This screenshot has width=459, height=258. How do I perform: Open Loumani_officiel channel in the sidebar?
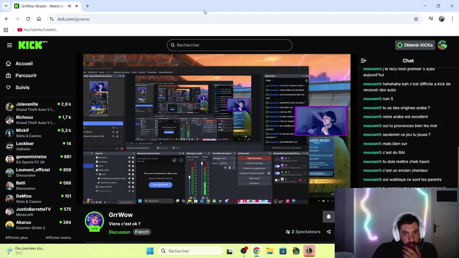point(38,172)
